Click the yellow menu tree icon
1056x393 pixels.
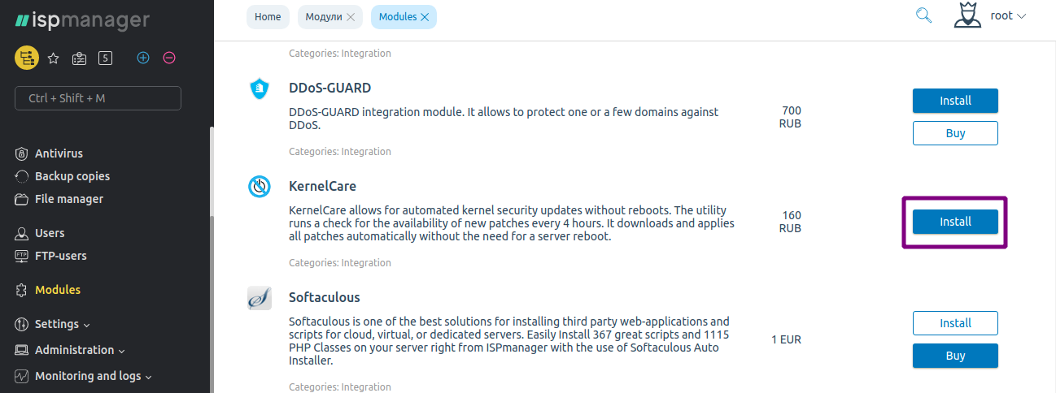(x=27, y=58)
